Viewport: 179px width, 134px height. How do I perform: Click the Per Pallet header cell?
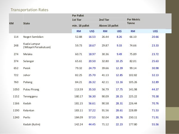coord(78,15)
